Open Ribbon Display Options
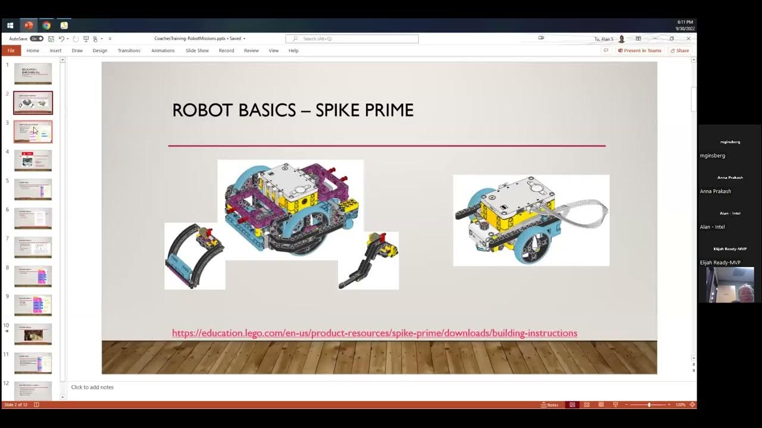This screenshot has width=762, height=428. (638, 39)
